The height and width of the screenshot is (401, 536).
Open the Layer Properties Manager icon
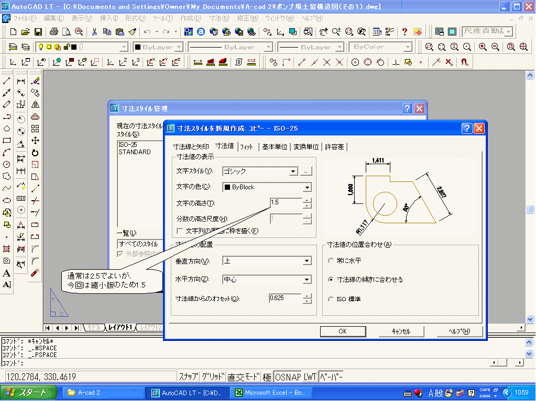point(13,47)
